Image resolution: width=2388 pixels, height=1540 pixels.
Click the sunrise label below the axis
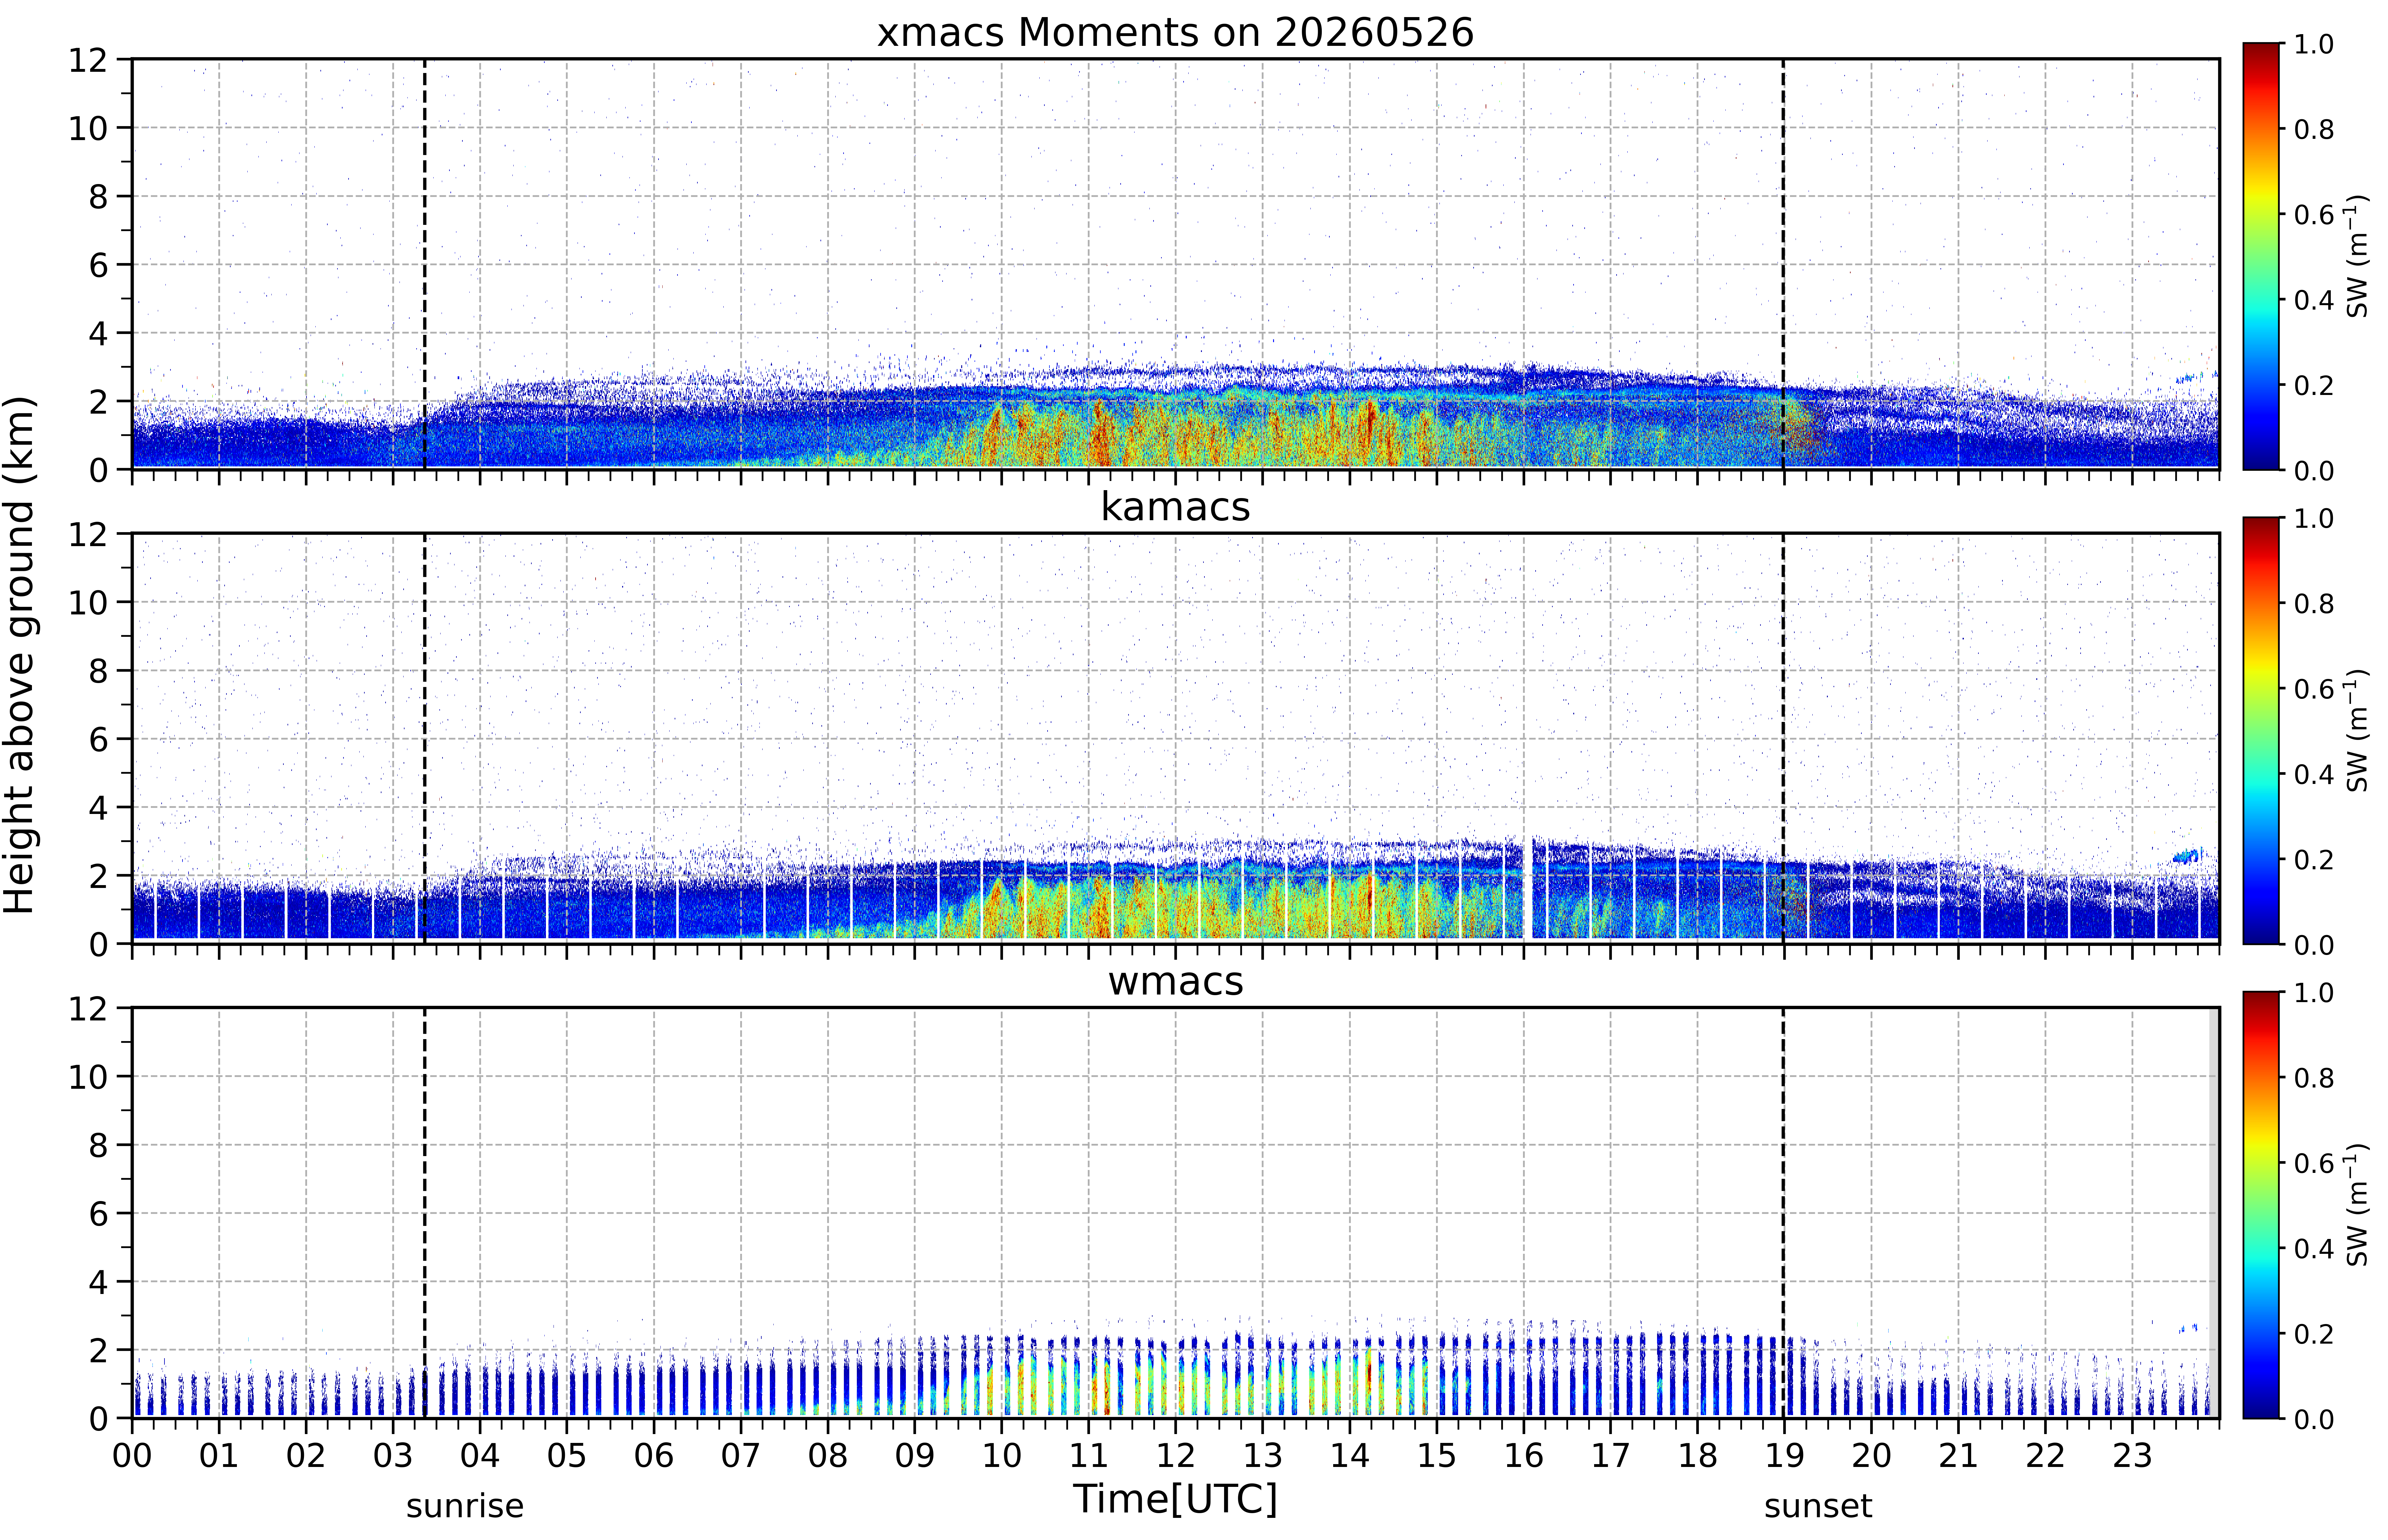pos(464,1505)
